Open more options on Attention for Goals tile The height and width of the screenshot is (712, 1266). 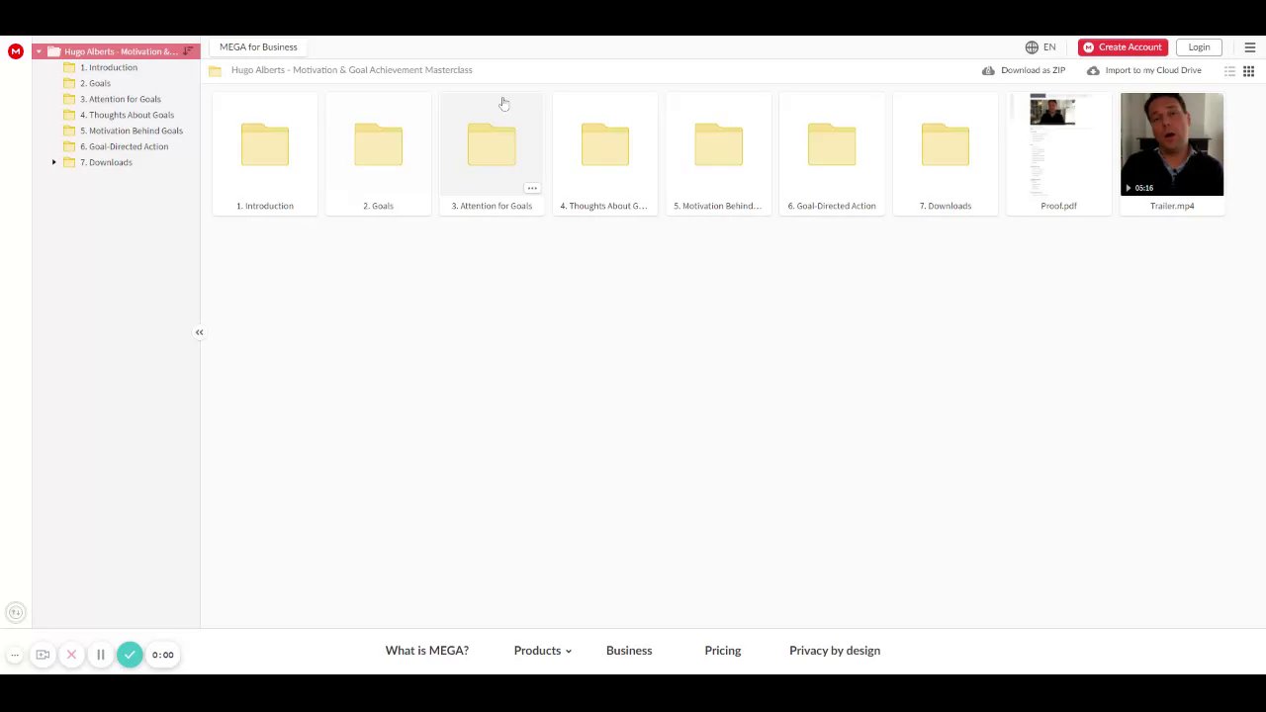point(532,188)
